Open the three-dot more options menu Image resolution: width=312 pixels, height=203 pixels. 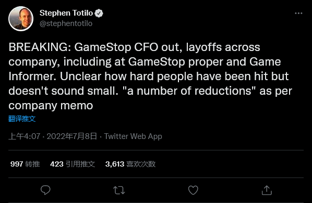(x=298, y=14)
